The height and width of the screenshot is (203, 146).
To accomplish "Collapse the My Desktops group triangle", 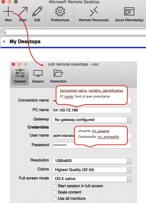I will [x=4, y=42].
